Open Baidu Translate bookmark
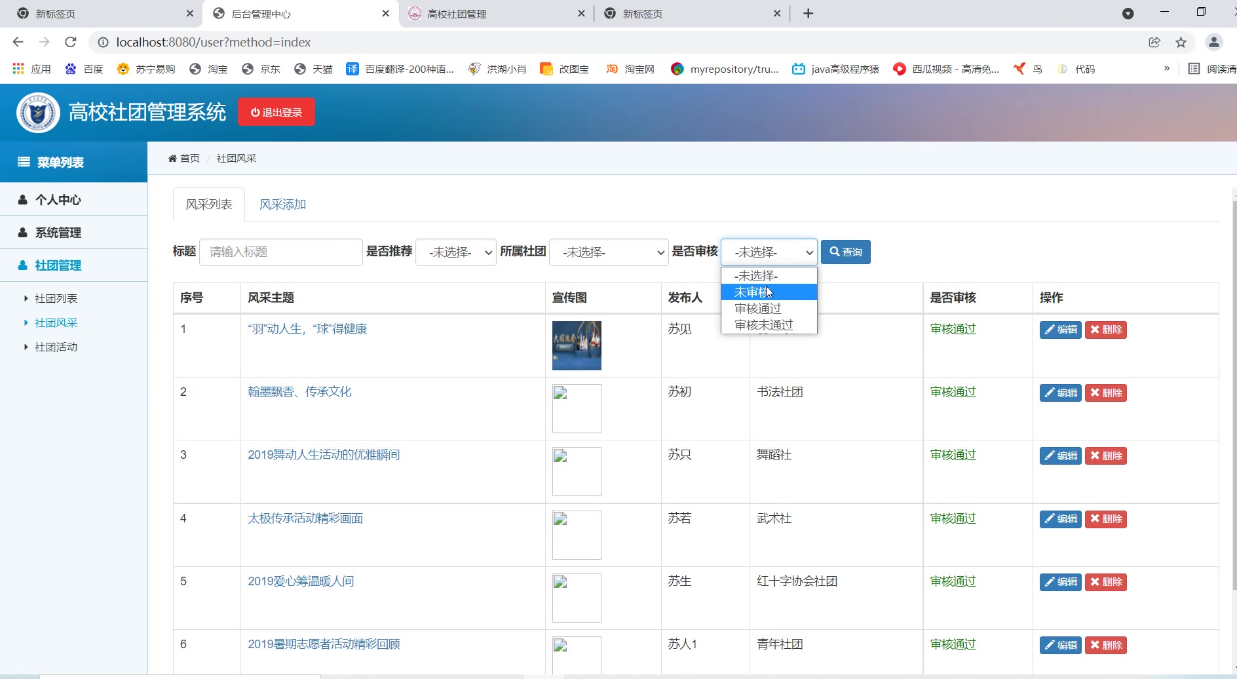Image resolution: width=1237 pixels, height=679 pixels. [400, 69]
